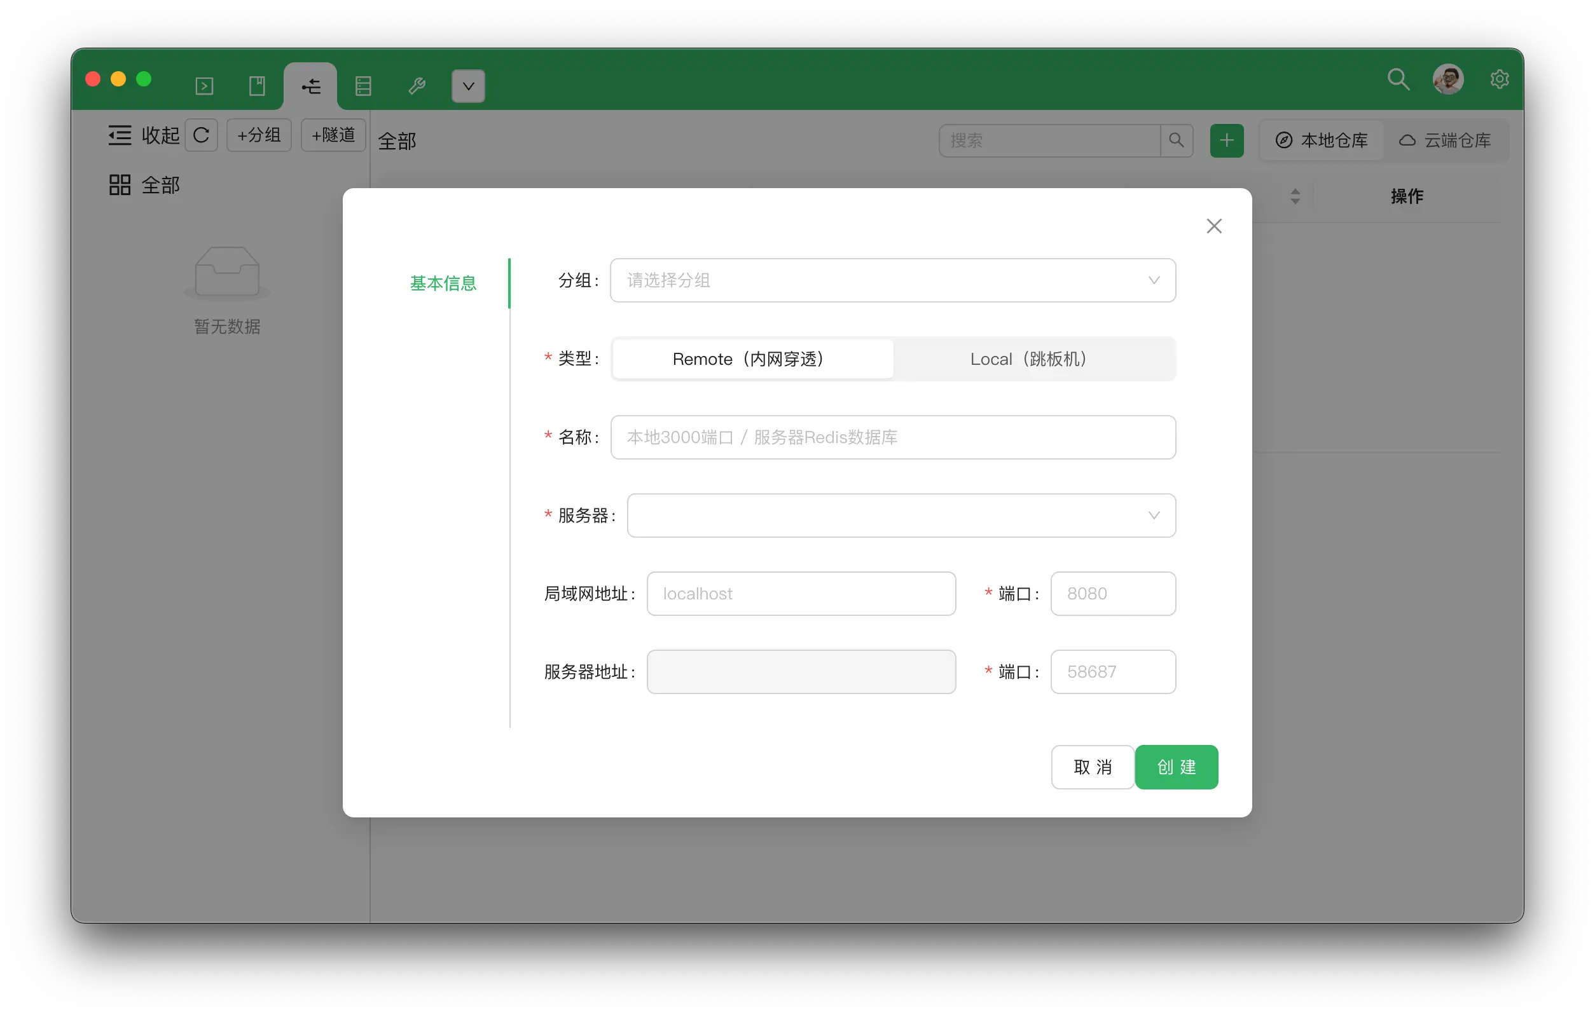Open the settings gear icon
This screenshot has height=1017, width=1595.
pyautogui.click(x=1499, y=79)
